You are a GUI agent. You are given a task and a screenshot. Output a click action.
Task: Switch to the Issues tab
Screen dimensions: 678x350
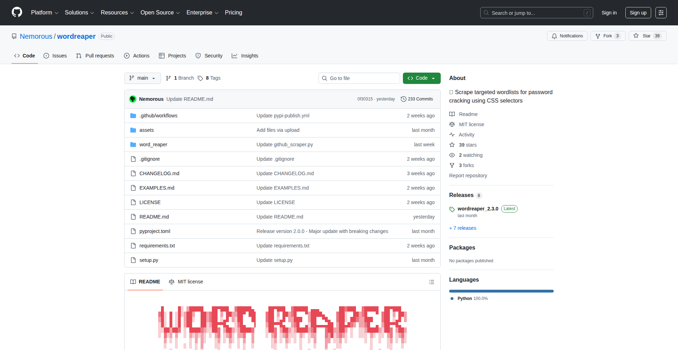[55, 56]
